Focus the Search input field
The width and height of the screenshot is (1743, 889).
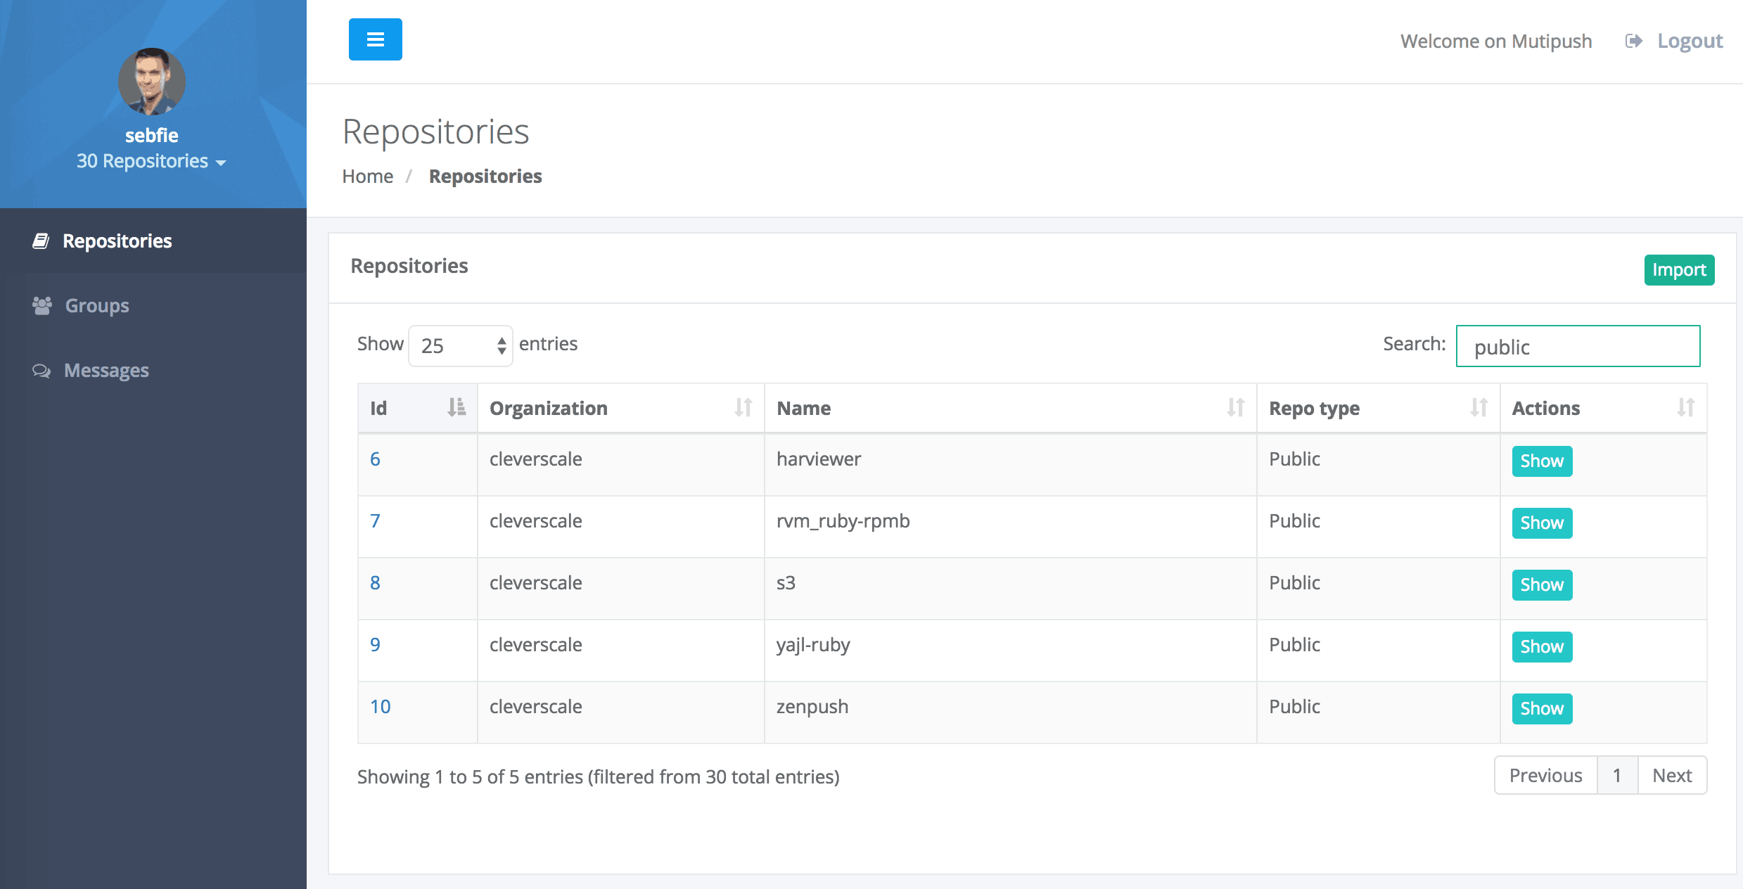pos(1578,346)
